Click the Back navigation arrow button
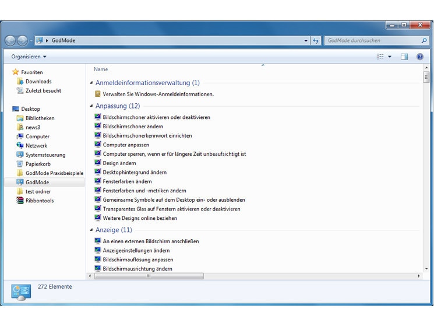 click(10, 41)
